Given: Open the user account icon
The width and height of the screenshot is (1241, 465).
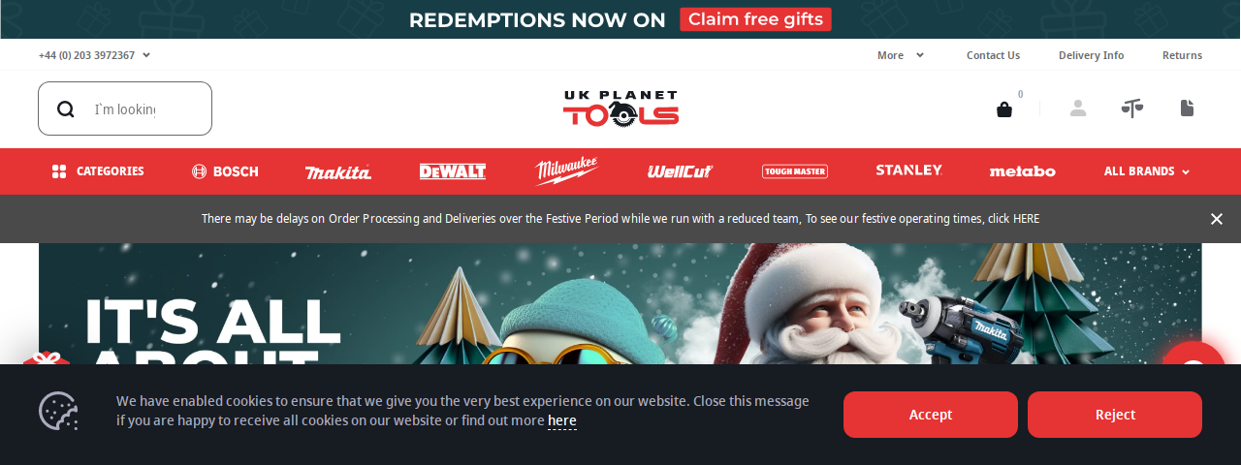Looking at the screenshot, I should pos(1078,108).
